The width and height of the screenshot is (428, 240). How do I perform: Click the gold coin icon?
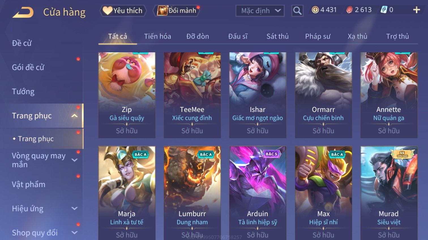coord(315,10)
